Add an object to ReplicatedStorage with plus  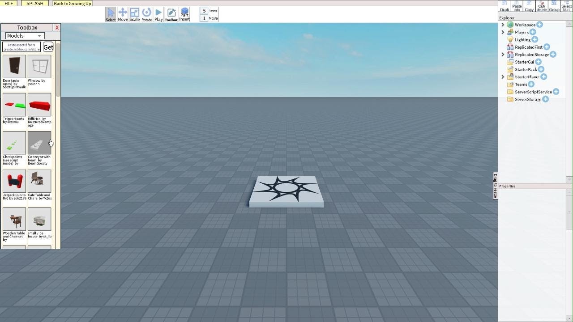point(553,55)
